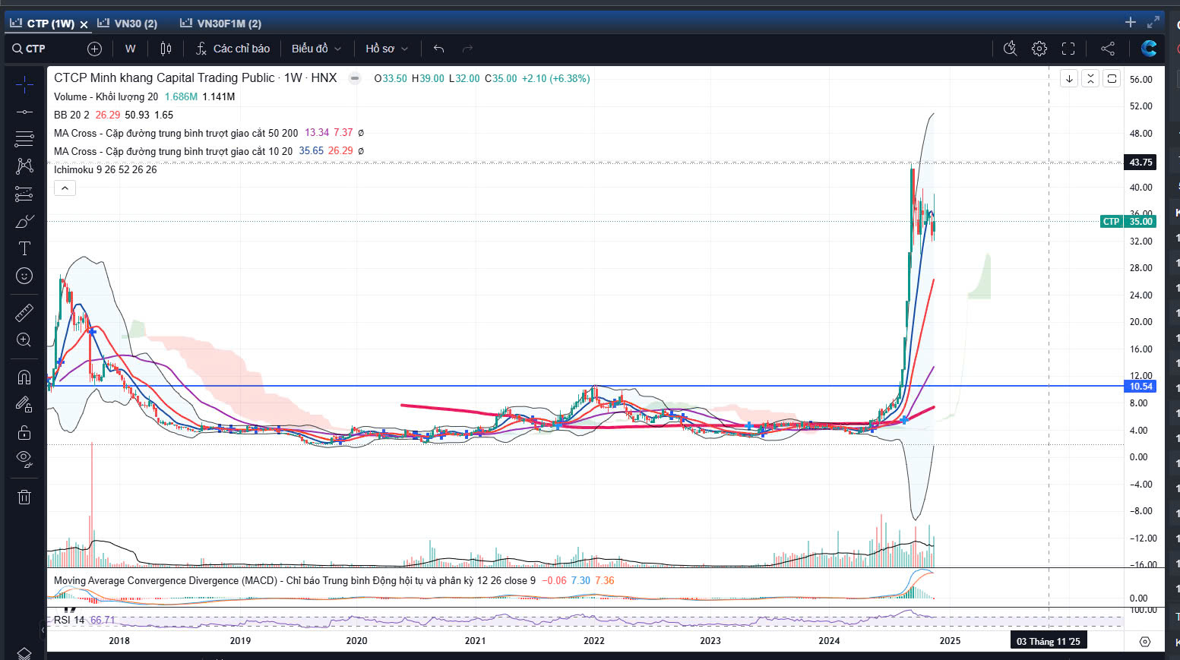The width and height of the screenshot is (1180, 660).
Task: Maximize the main chart pane
Action: 1112,78
